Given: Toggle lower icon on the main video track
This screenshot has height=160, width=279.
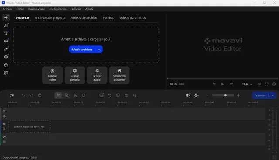Looking at the screenshot, I should (x=4, y=129).
